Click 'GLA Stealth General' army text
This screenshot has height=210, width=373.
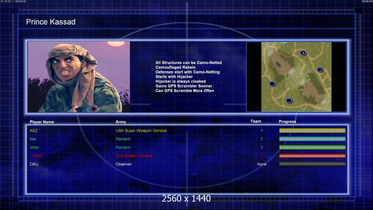coord(133,156)
